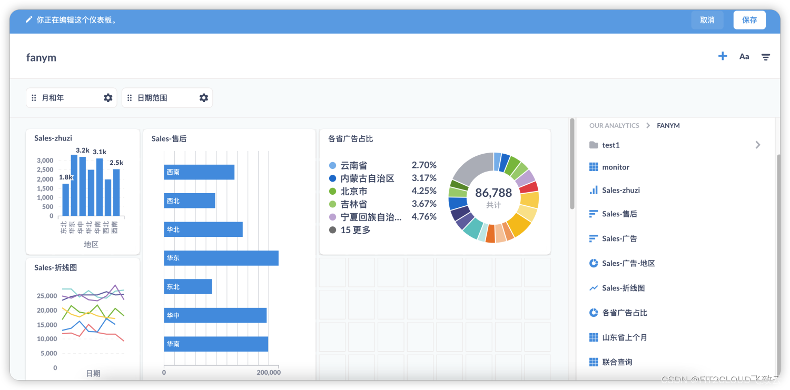Go to OUR ANALYTICS breadcrumb

pyautogui.click(x=614, y=125)
